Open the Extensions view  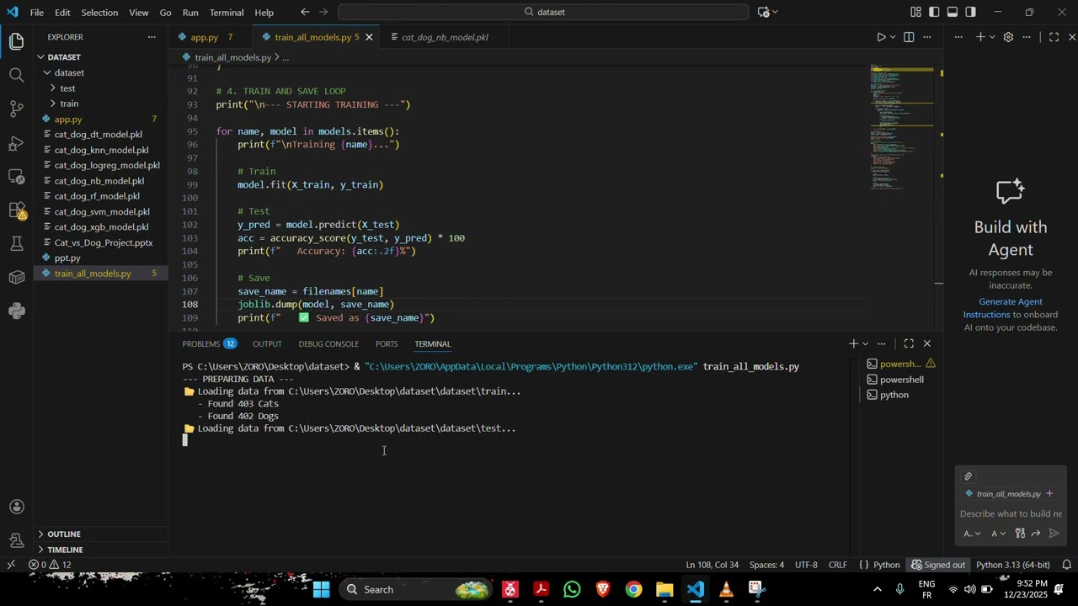[16, 210]
